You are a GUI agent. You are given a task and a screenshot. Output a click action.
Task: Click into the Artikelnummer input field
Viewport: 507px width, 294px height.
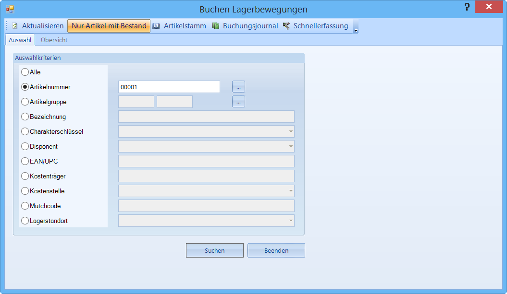pos(169,87)
